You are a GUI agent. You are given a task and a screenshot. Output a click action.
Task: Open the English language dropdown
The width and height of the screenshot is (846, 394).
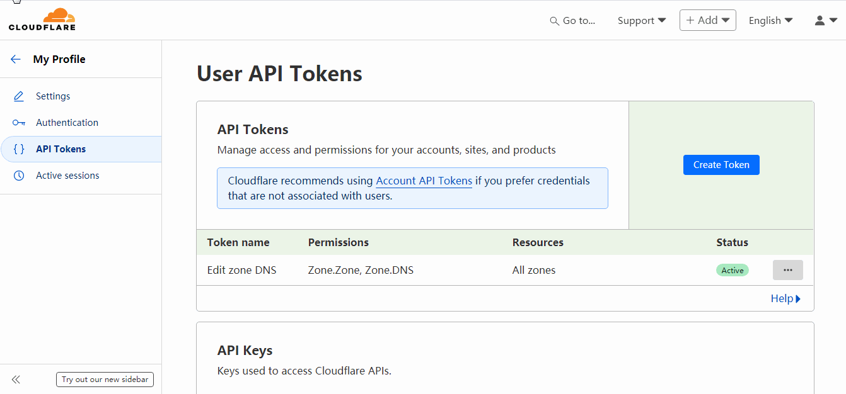click(770, 20)
